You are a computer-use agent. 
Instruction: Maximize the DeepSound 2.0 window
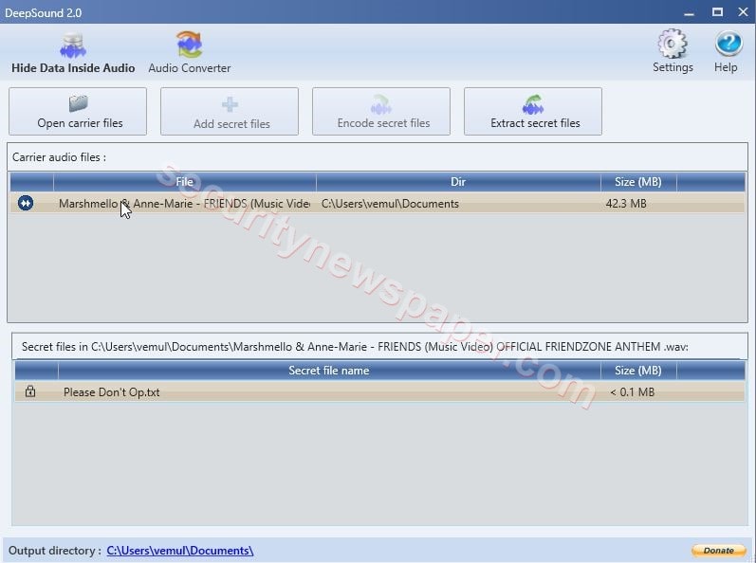point(717,12)
